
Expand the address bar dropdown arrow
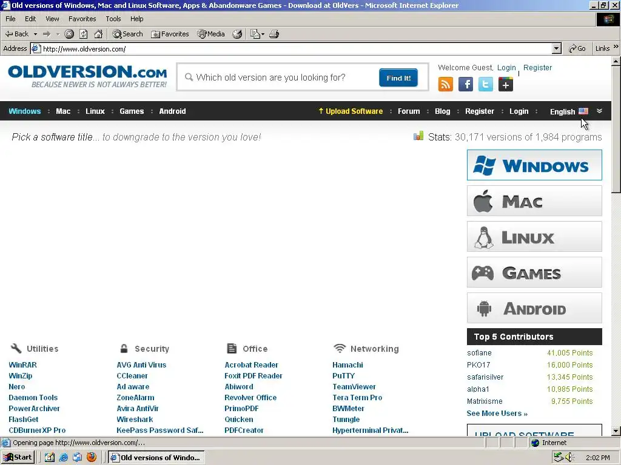[x=557, y=48]
